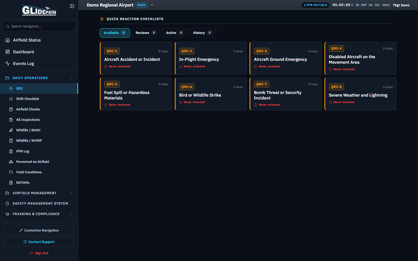Image resolution: width=418 pixels, height=261 pixels.
Task: Click the Events Log activity icon
Action: (8, 63)
